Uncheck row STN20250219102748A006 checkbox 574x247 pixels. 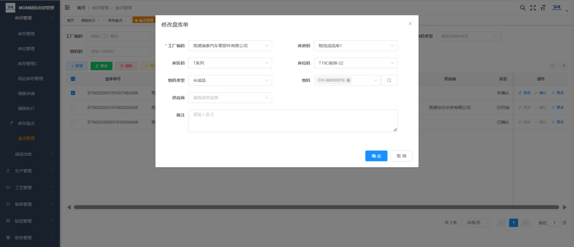tap(73, 93)
